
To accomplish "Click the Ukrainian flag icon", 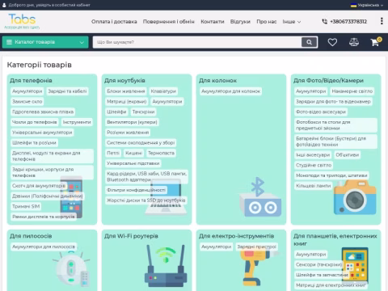I will point(353,5).
